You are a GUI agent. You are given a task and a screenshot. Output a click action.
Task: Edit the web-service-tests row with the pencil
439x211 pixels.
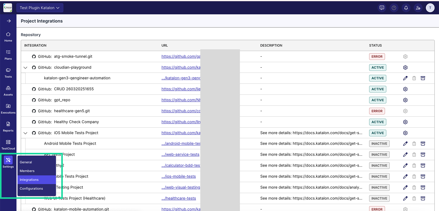click(405, 155)
